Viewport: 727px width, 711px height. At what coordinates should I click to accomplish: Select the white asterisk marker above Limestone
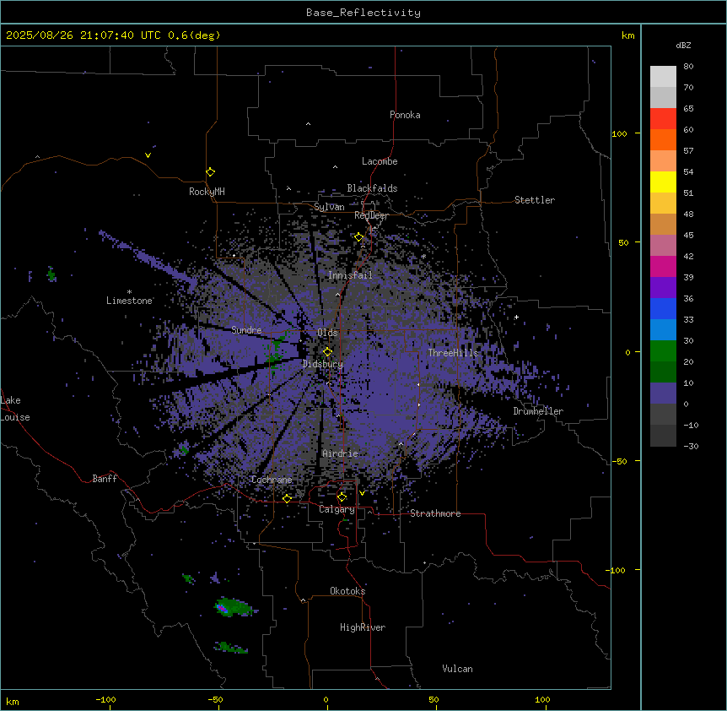click(129, 292)
